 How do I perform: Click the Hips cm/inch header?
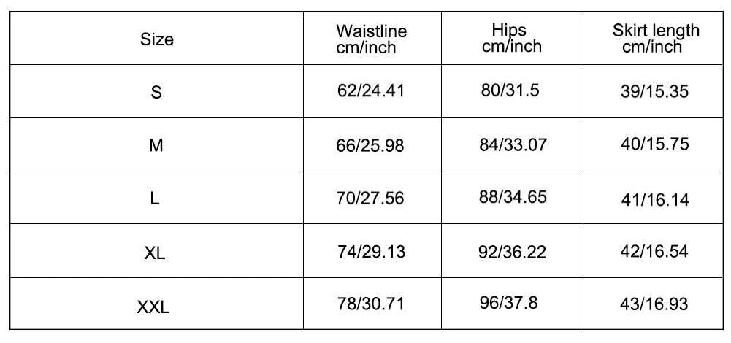point(511,38)
